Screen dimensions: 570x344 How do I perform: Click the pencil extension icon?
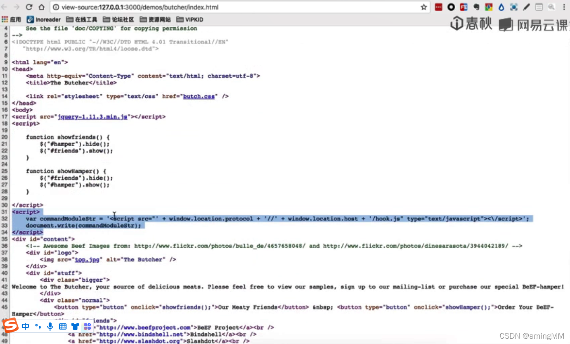coord(526,7)
